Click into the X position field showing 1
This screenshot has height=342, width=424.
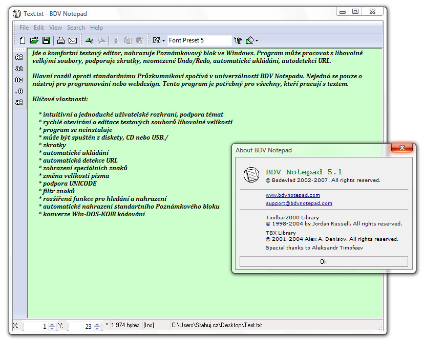35,326
